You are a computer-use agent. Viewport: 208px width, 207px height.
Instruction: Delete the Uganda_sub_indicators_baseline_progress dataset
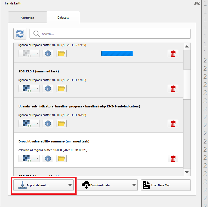[x=173, y=124]
